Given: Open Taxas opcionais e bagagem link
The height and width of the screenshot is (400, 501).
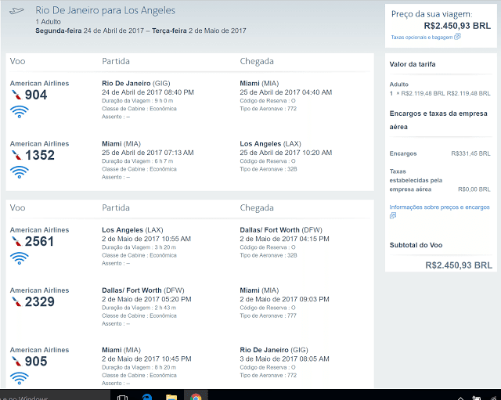Looking at the screenshot, I should 422,38.
